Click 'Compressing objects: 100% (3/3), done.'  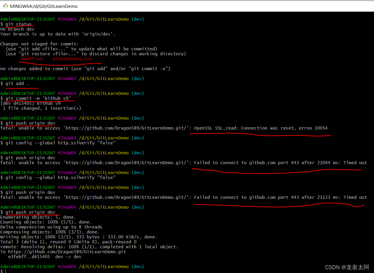pos(50,232)
